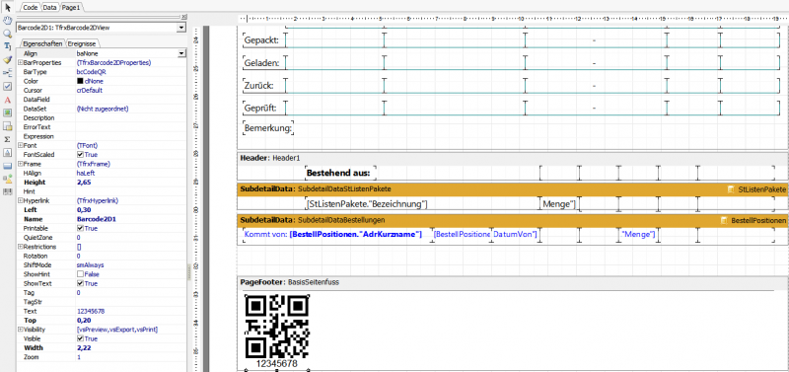The image size is (789, 372).
Task: Expand the Frame property node
Action: pos(20,164)
